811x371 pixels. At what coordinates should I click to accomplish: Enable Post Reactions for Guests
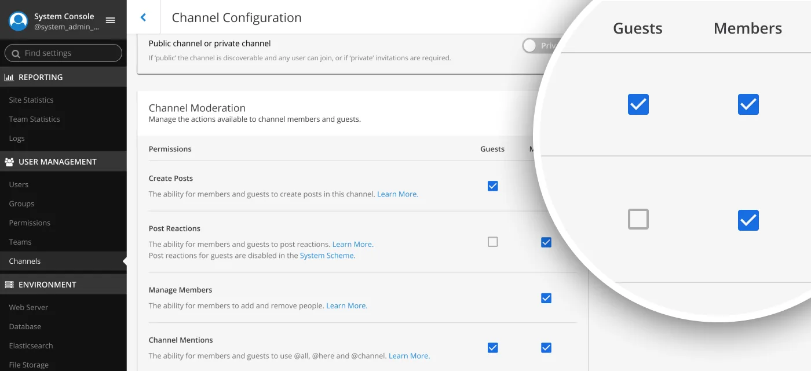tap(493, 242)
